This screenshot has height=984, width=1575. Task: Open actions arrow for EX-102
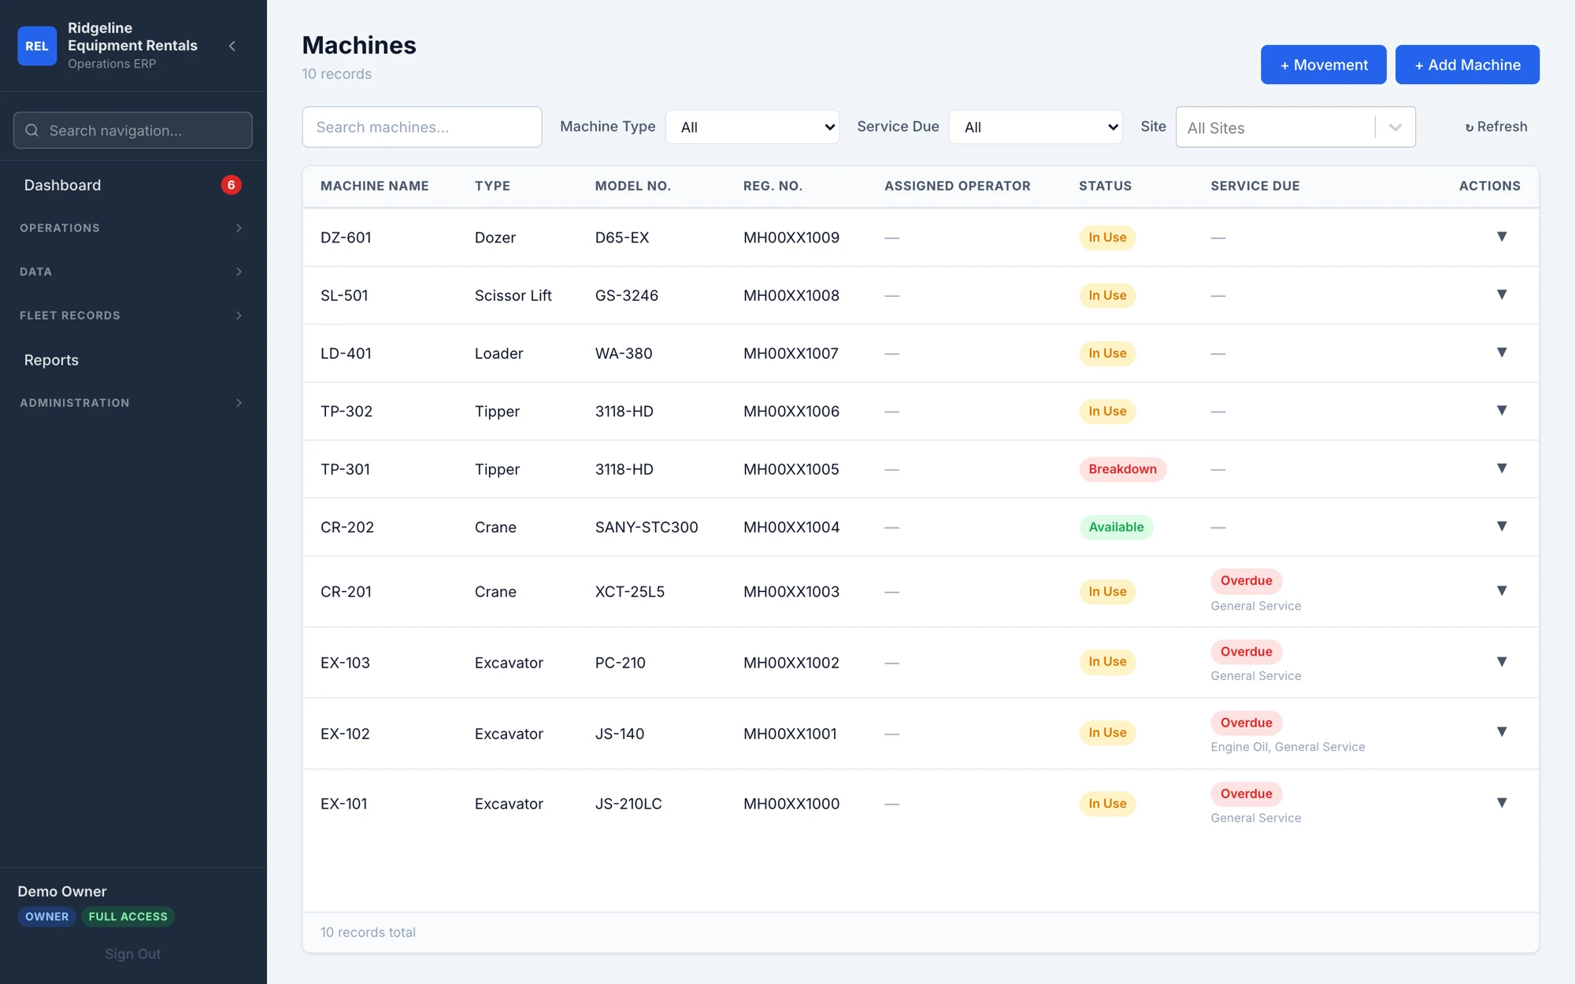coord(1502,732)
